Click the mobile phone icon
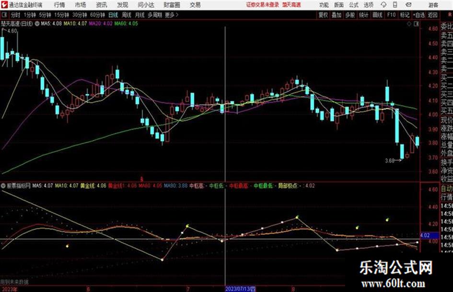The height and width of the screenshot is (292, 453). [395, 5]
